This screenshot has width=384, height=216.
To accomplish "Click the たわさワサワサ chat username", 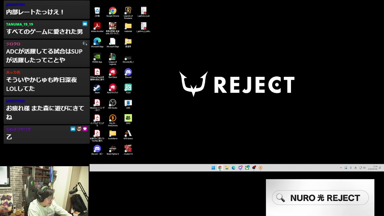I will point(18,129).
